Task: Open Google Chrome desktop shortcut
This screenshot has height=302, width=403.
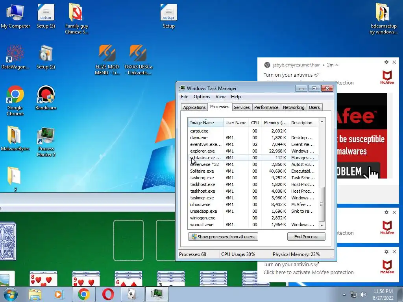Action: [x=15, y=101]
